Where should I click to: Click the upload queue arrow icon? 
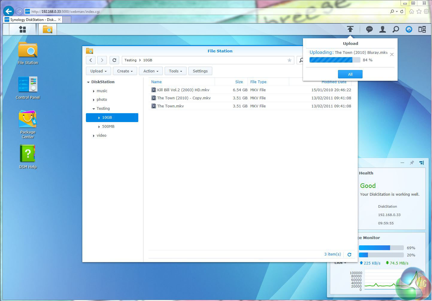tap(350, 29)
